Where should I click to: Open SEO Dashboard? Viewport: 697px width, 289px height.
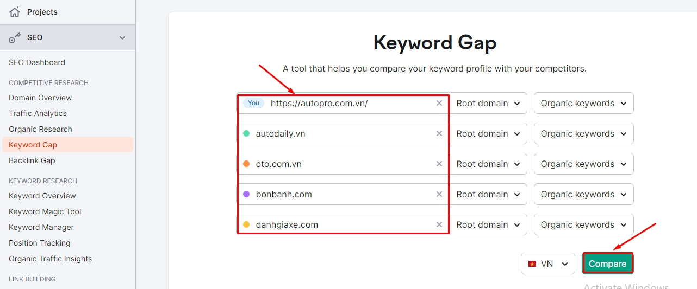click(x=37, y=62)
